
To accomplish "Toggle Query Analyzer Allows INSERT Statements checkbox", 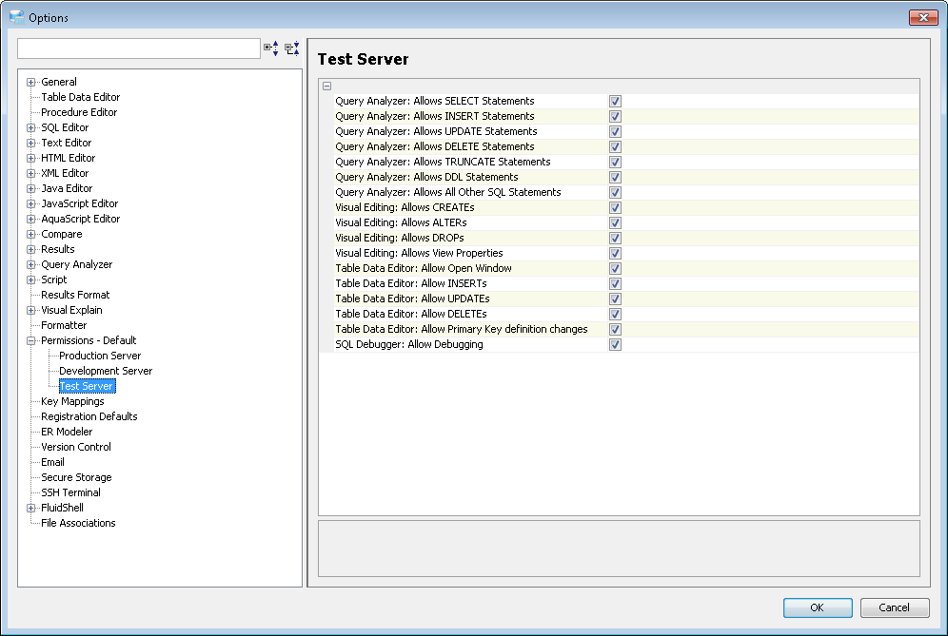I will (x=615, y=117).
